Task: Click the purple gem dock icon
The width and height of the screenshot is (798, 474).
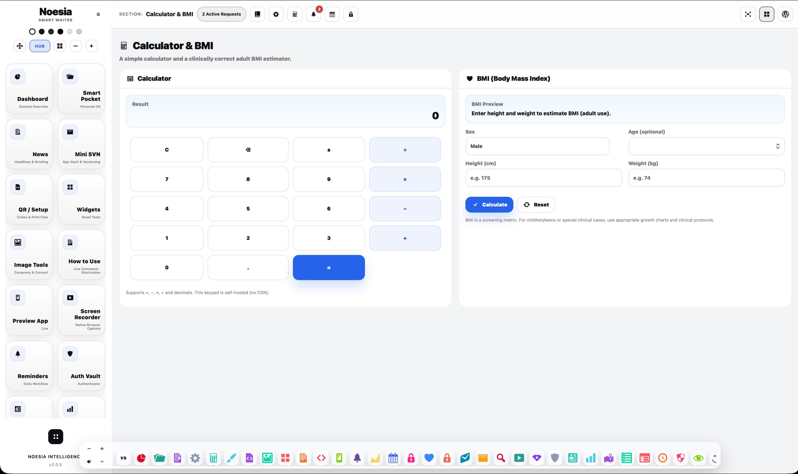Action: (x=537, y=458)
